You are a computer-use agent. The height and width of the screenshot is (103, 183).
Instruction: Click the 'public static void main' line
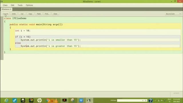click(x=36, y=25)
